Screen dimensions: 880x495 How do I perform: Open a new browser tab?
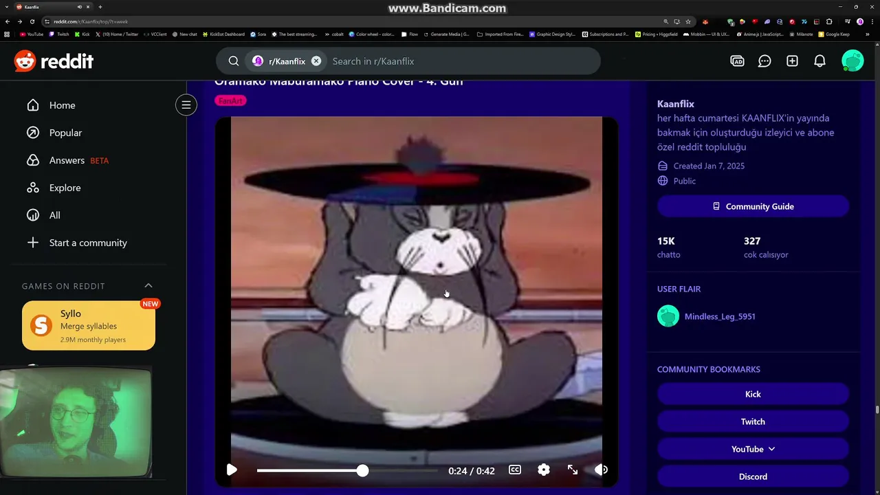(x=100, y=7)
